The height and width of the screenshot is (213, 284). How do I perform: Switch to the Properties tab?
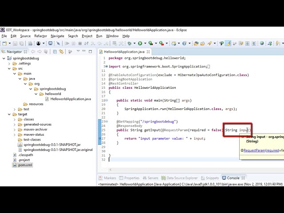coord(129,178)
